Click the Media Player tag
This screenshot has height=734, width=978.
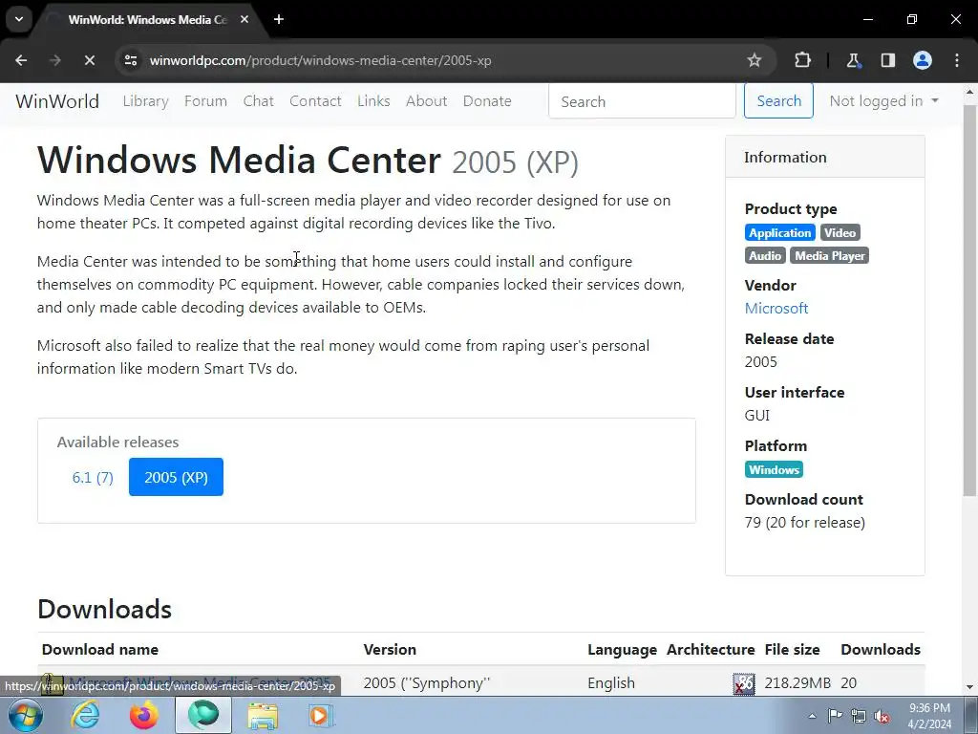tap(830, 256)
